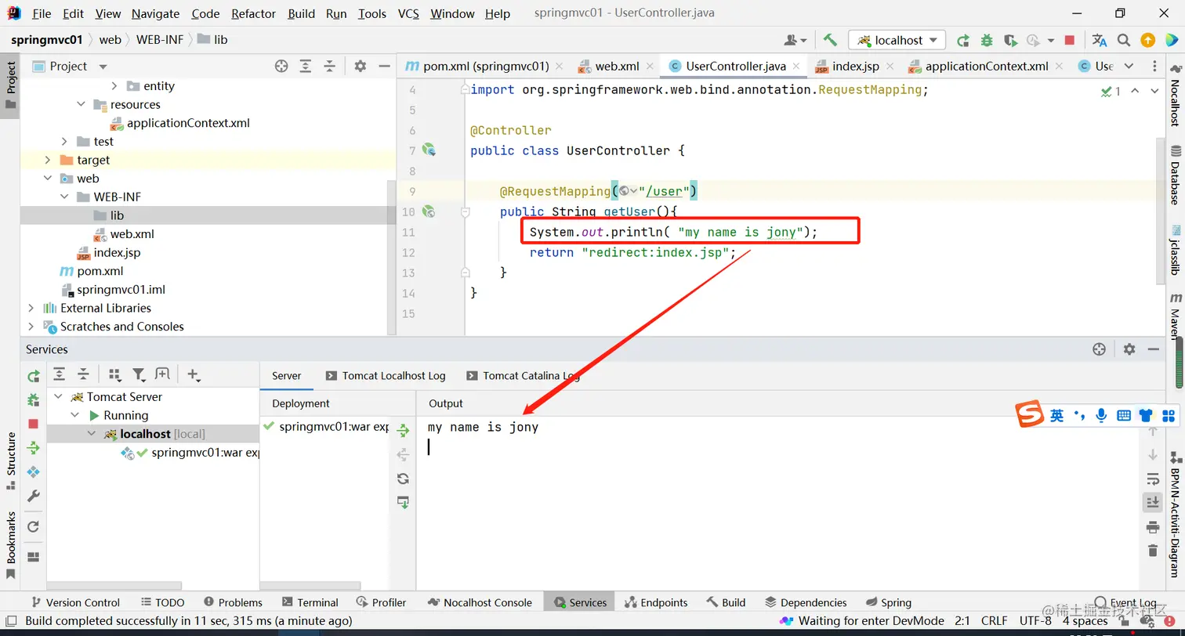
Task: Click horizontal scrollbar under Services tree
Action: point(114,586)
